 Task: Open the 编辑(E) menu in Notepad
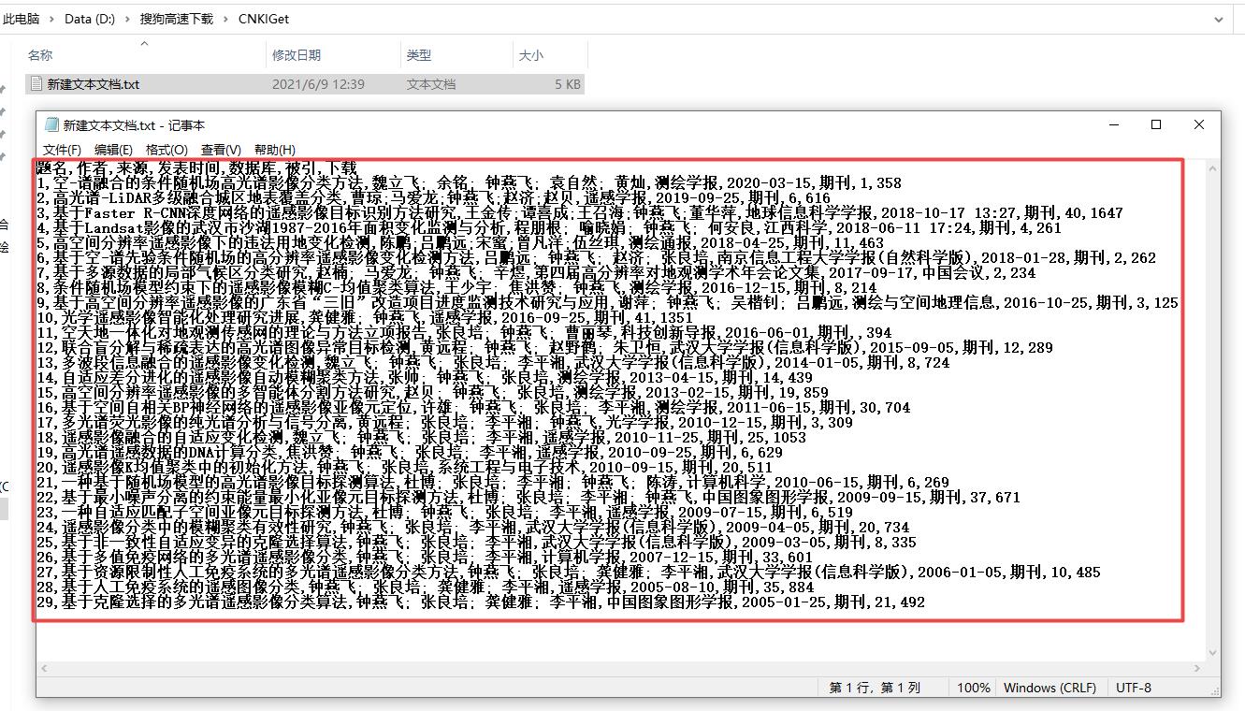coord(113,150)
